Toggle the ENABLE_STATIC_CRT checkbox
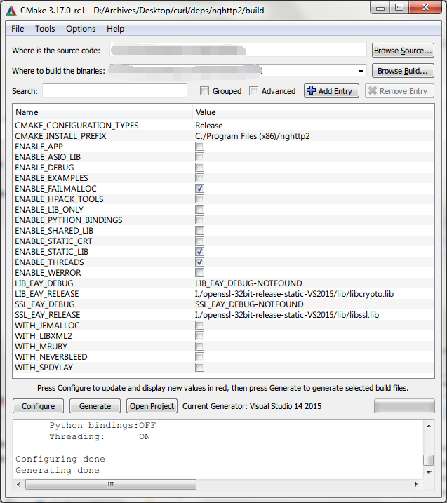 199,241
